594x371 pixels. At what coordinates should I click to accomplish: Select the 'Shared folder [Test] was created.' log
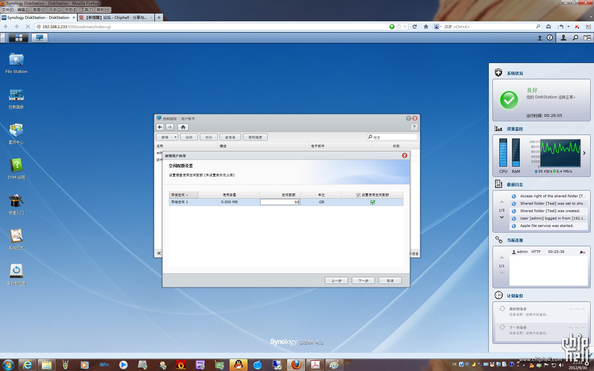(549, 211)
